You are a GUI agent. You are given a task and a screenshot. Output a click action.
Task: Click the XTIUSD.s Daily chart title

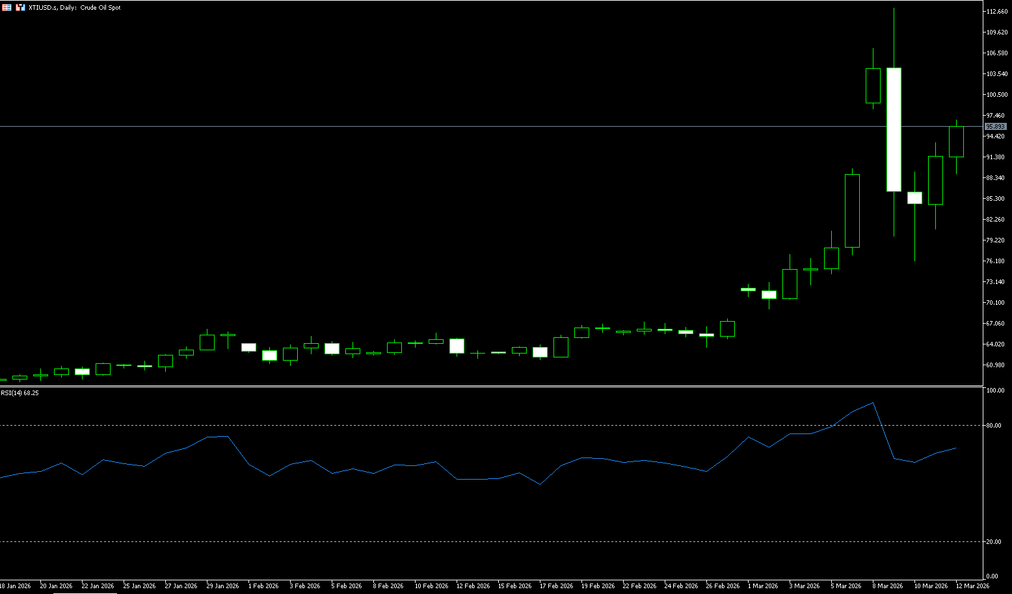point(75,8)
